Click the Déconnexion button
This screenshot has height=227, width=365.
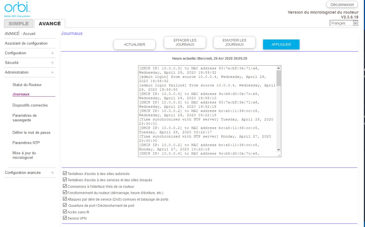(342, 5)
